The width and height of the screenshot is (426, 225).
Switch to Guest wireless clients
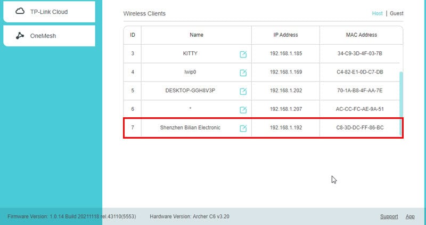coord(396,13)
